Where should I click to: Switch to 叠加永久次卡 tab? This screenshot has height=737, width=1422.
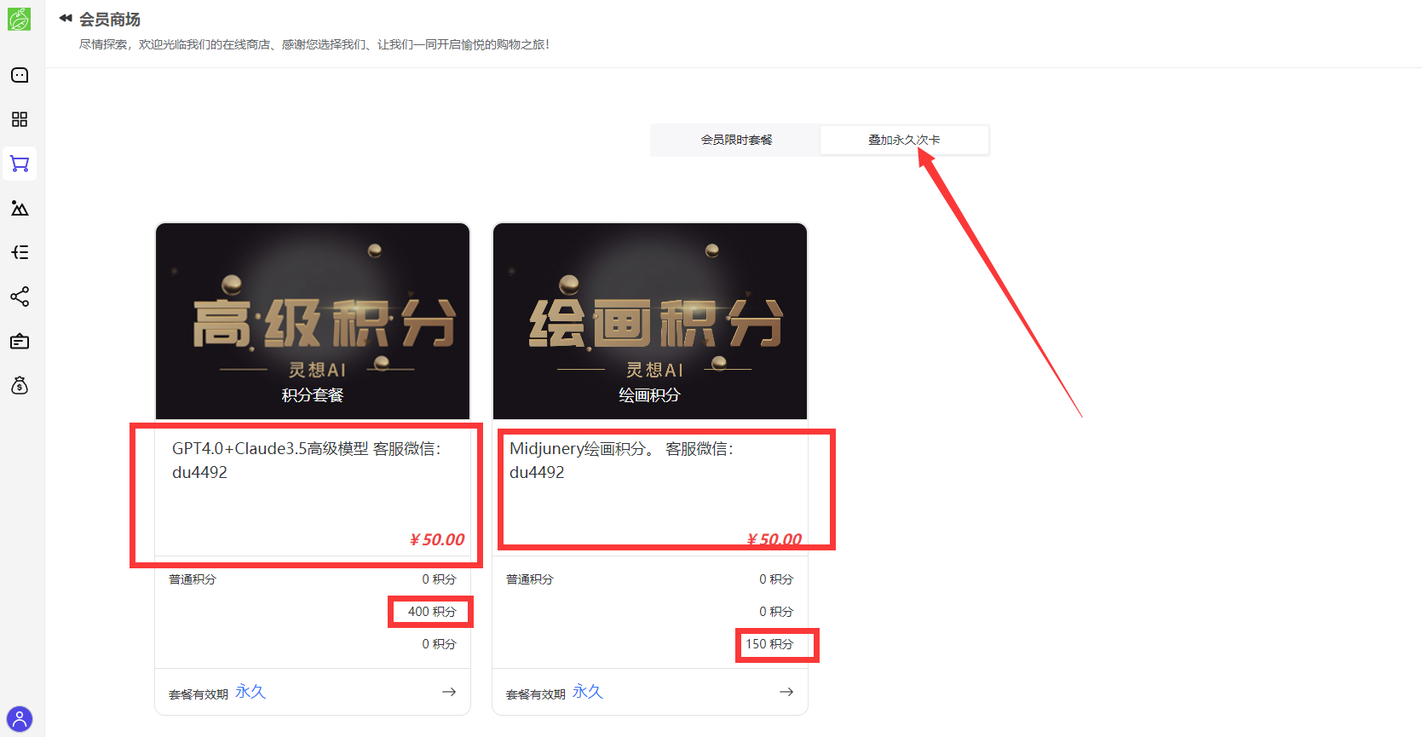coord(904,140)
